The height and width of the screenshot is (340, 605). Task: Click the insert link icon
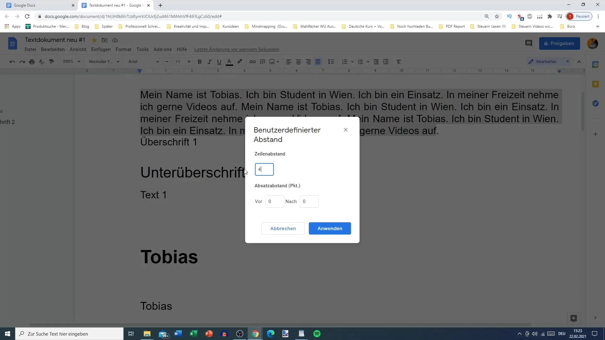252,62
